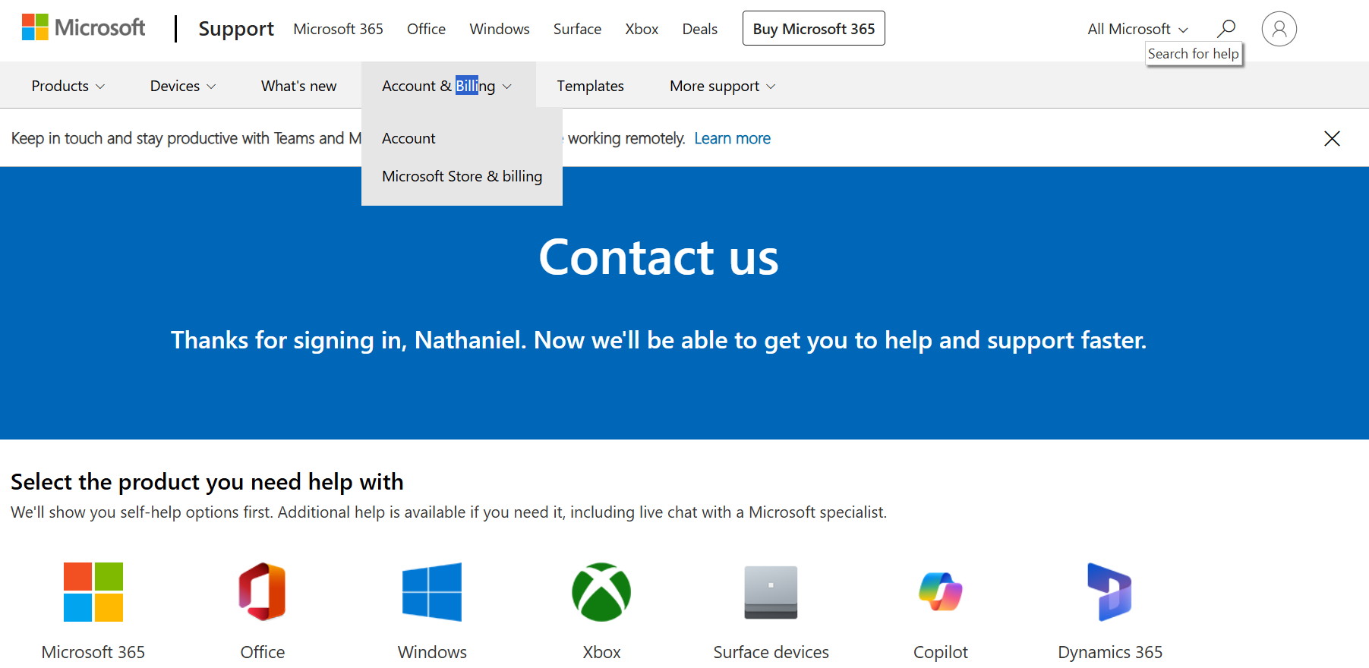Image resolution: width=1369 pixels, height=668 pixels.
Task: Choose Microsoft Store & billing menu entry
Action: (462, 176)
